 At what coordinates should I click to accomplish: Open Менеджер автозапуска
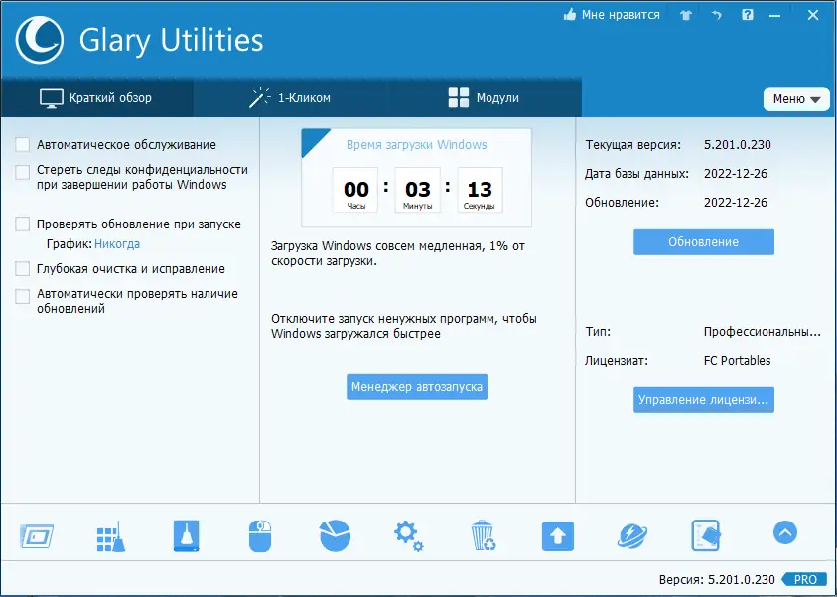(416, 387)
